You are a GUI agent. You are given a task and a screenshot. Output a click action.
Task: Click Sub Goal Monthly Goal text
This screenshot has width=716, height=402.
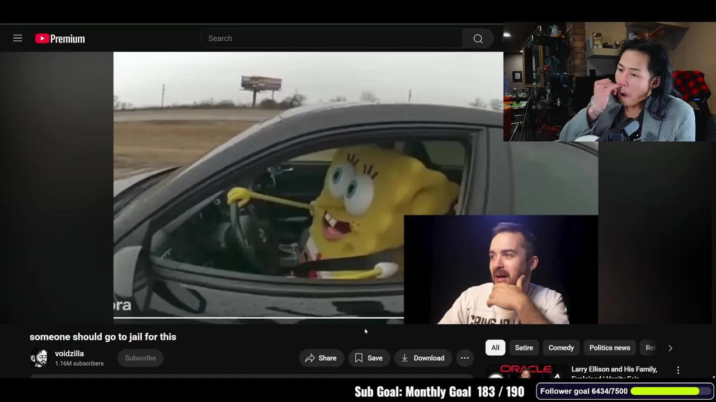[413, 392]
